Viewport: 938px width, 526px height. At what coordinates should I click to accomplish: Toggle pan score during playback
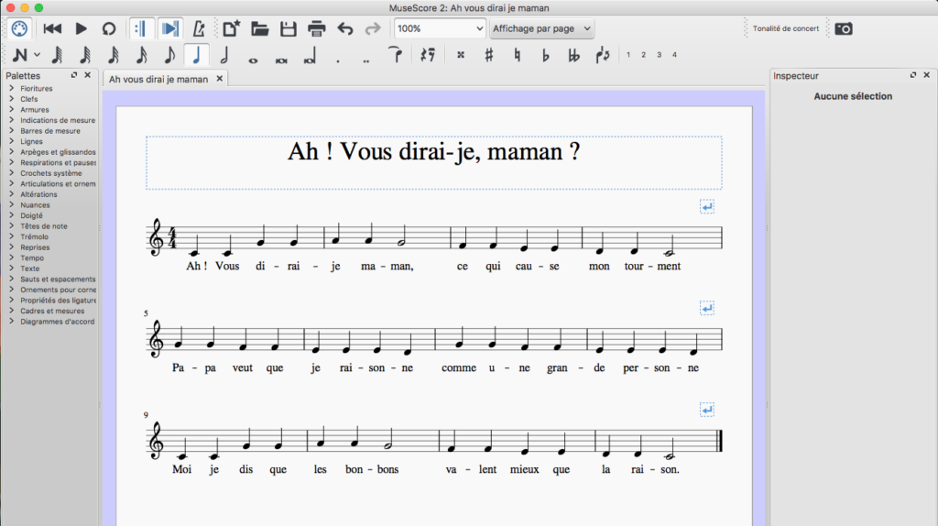click(x=170, y=28)
